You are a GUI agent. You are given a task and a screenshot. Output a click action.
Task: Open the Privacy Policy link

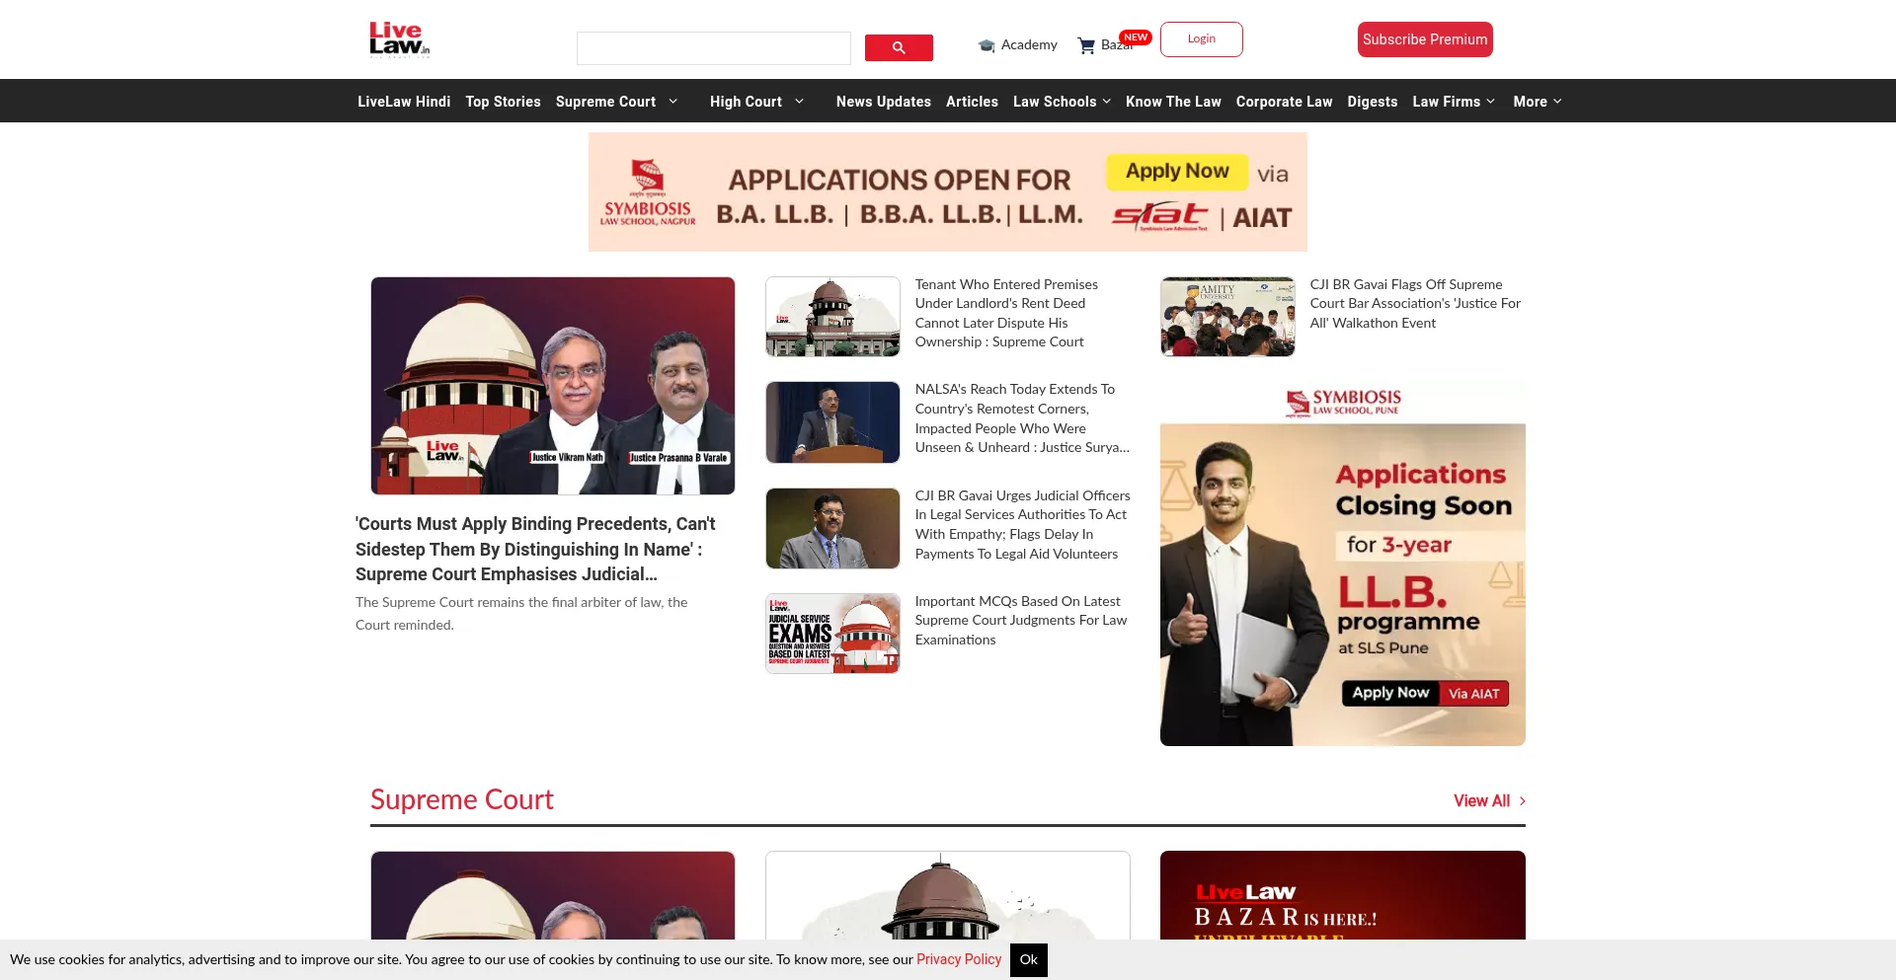(958, 959)
